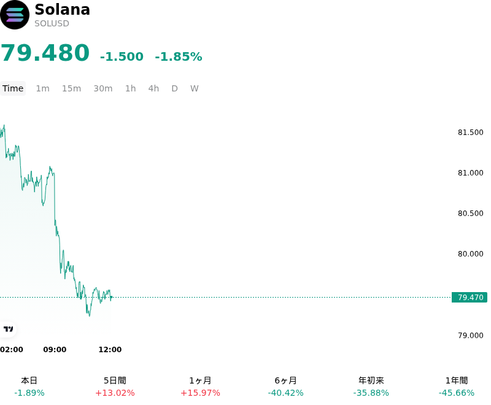Choose the 30m interval
This screenshot has width=491, height=405.
coord(103,88)
